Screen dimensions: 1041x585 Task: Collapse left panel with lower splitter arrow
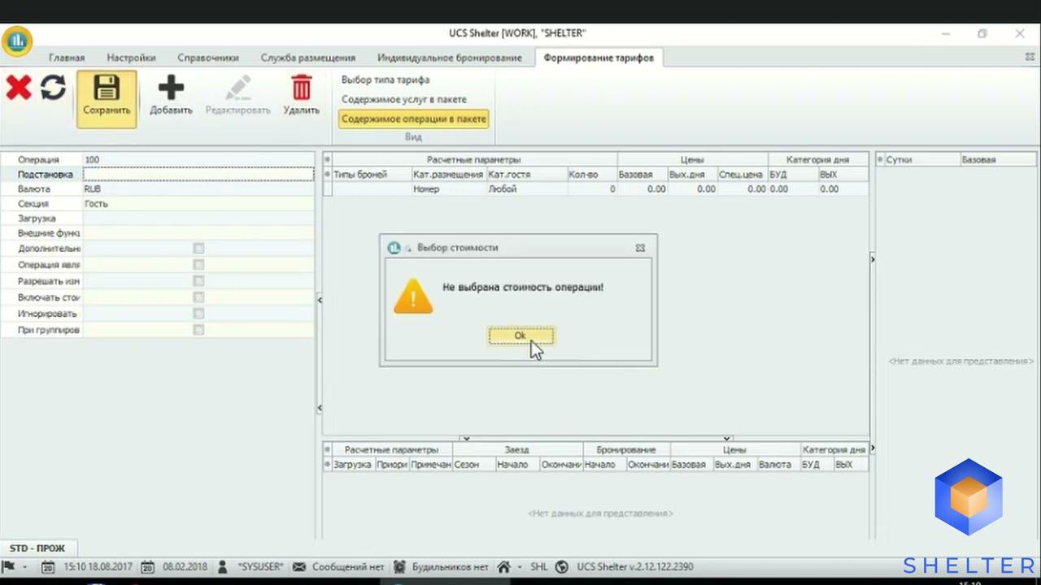[320, 408]
